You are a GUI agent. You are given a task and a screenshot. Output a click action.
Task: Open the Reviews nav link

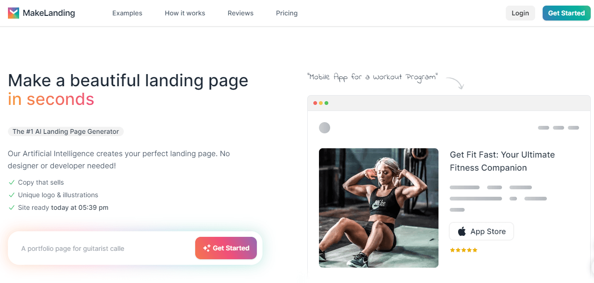pos(240,13)
